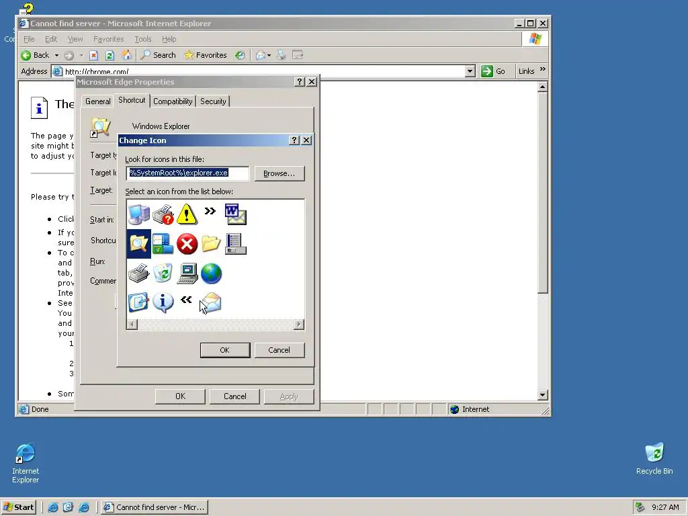Select the gray printer icon
Screen dimensions: 688x516
[138, 273]
